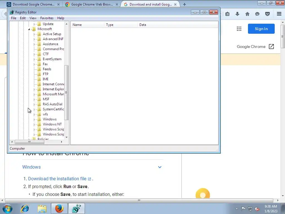Select the Internet Connection folder icon

[39, 84]
